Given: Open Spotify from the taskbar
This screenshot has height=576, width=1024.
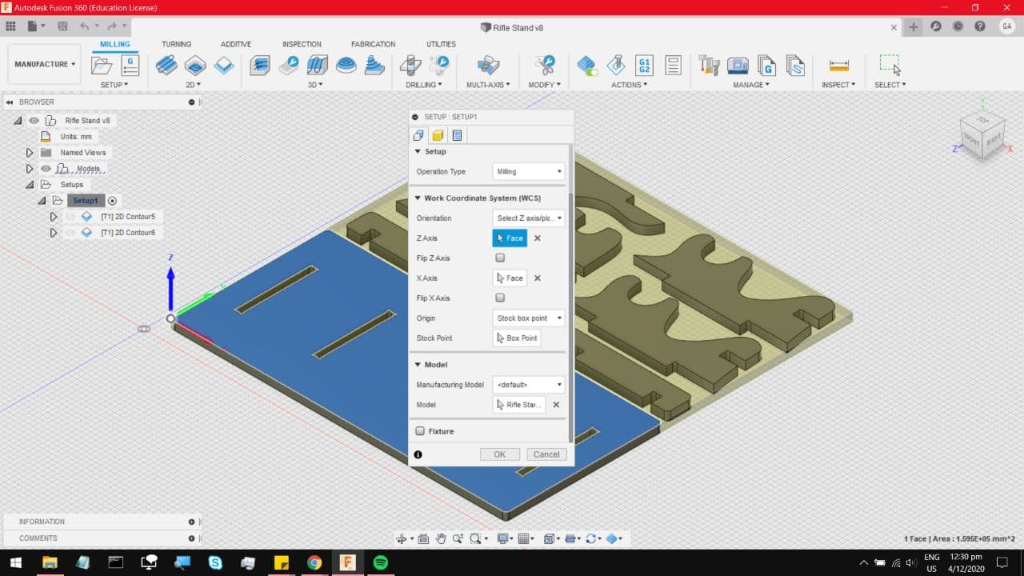Looking at the screenshot, I should coord(381,562).
